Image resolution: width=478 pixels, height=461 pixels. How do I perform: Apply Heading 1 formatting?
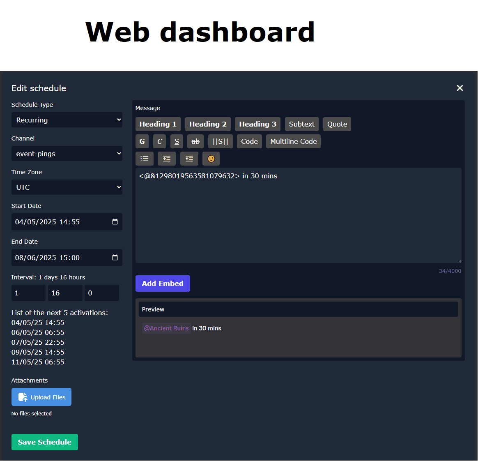158,124
